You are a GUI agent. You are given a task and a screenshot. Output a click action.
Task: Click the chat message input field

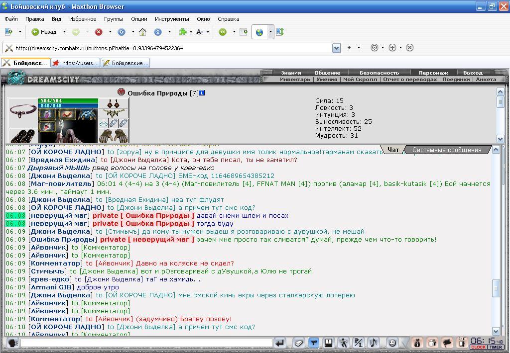[x=146, y=343]
